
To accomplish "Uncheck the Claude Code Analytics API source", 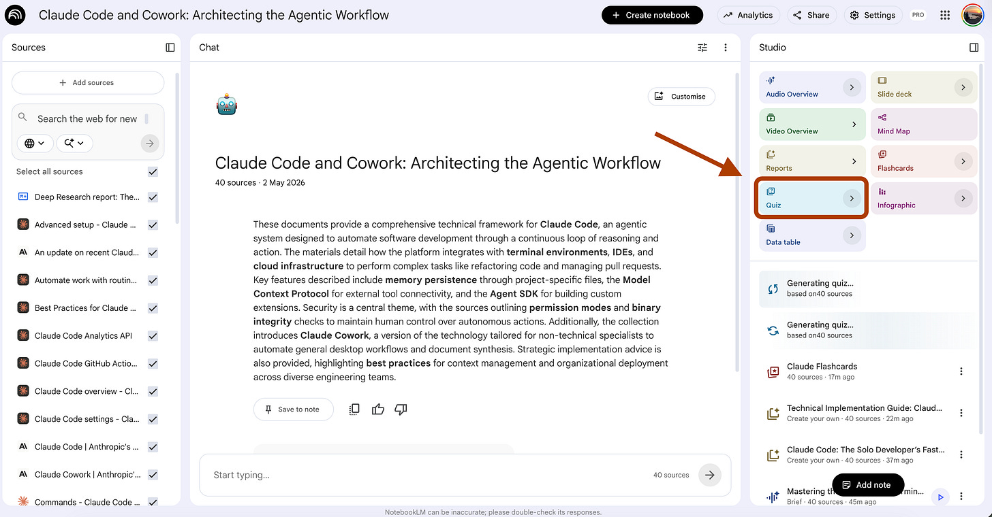I will (153, 336).
